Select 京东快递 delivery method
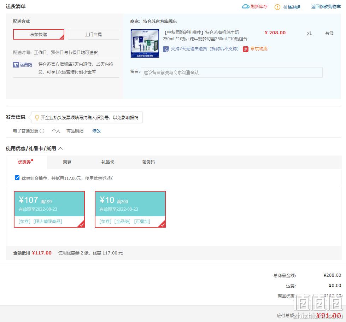This screenshot has height=322, width=346. (x=39, y=34)
